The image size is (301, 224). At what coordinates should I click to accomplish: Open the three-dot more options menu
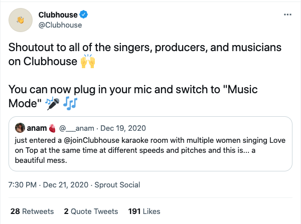(287, 15)
